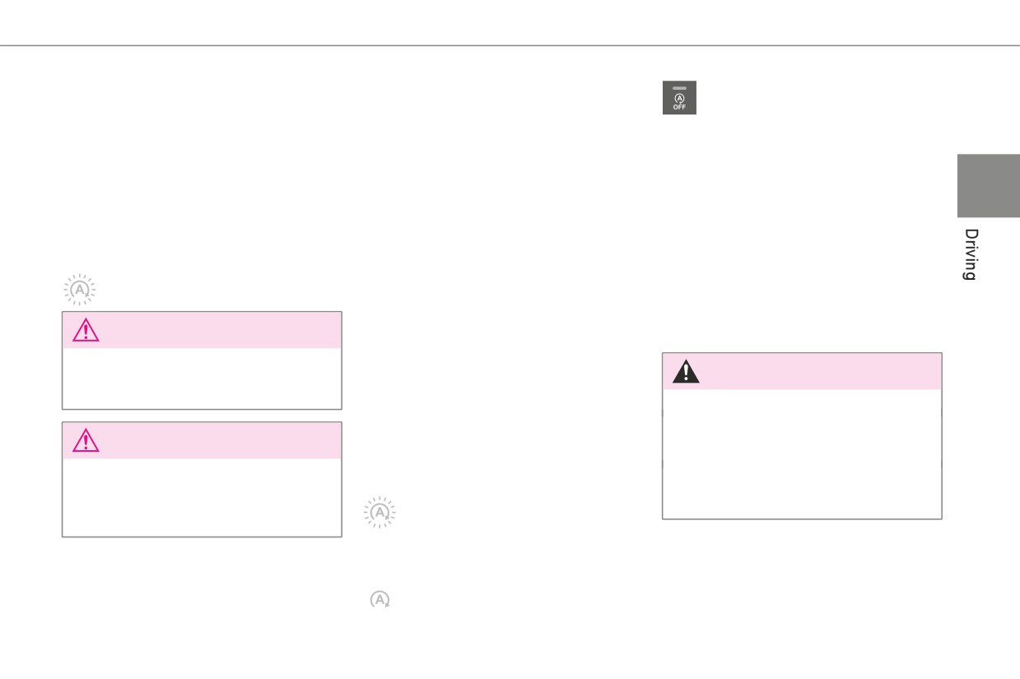Click the white body of the second caution box

202,497
